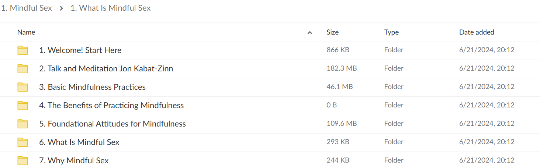Click folder icon next to 6. What Is Mindful Sex
540x167 pixels.
click(x=23, y=142)
